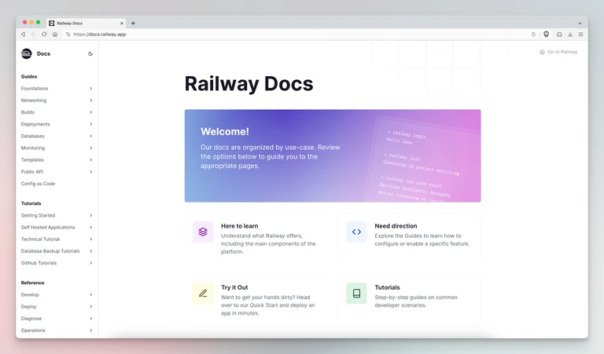Select Networking in the sidebar

pyautogui.click(x=34, y=100)
